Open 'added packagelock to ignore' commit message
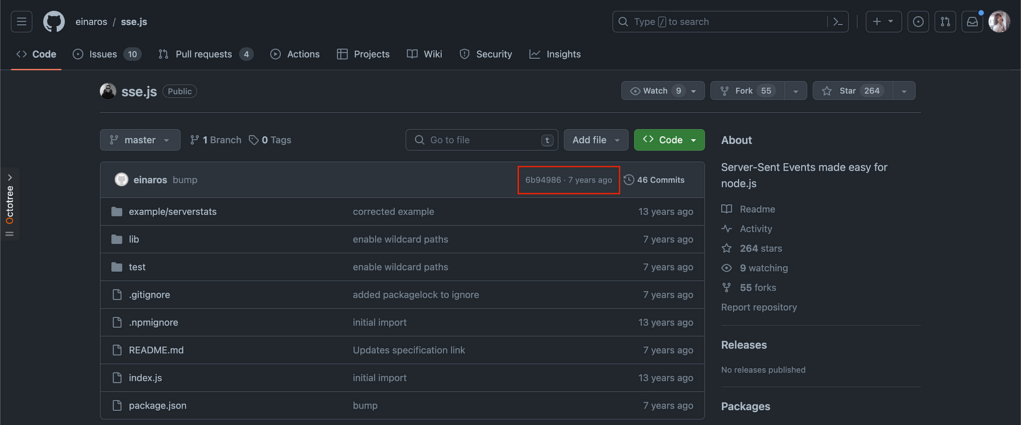 click(x=416, y=294)
